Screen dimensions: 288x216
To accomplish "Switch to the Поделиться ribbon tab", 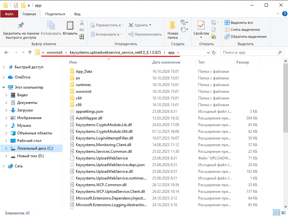I will [x=55, y=14].
